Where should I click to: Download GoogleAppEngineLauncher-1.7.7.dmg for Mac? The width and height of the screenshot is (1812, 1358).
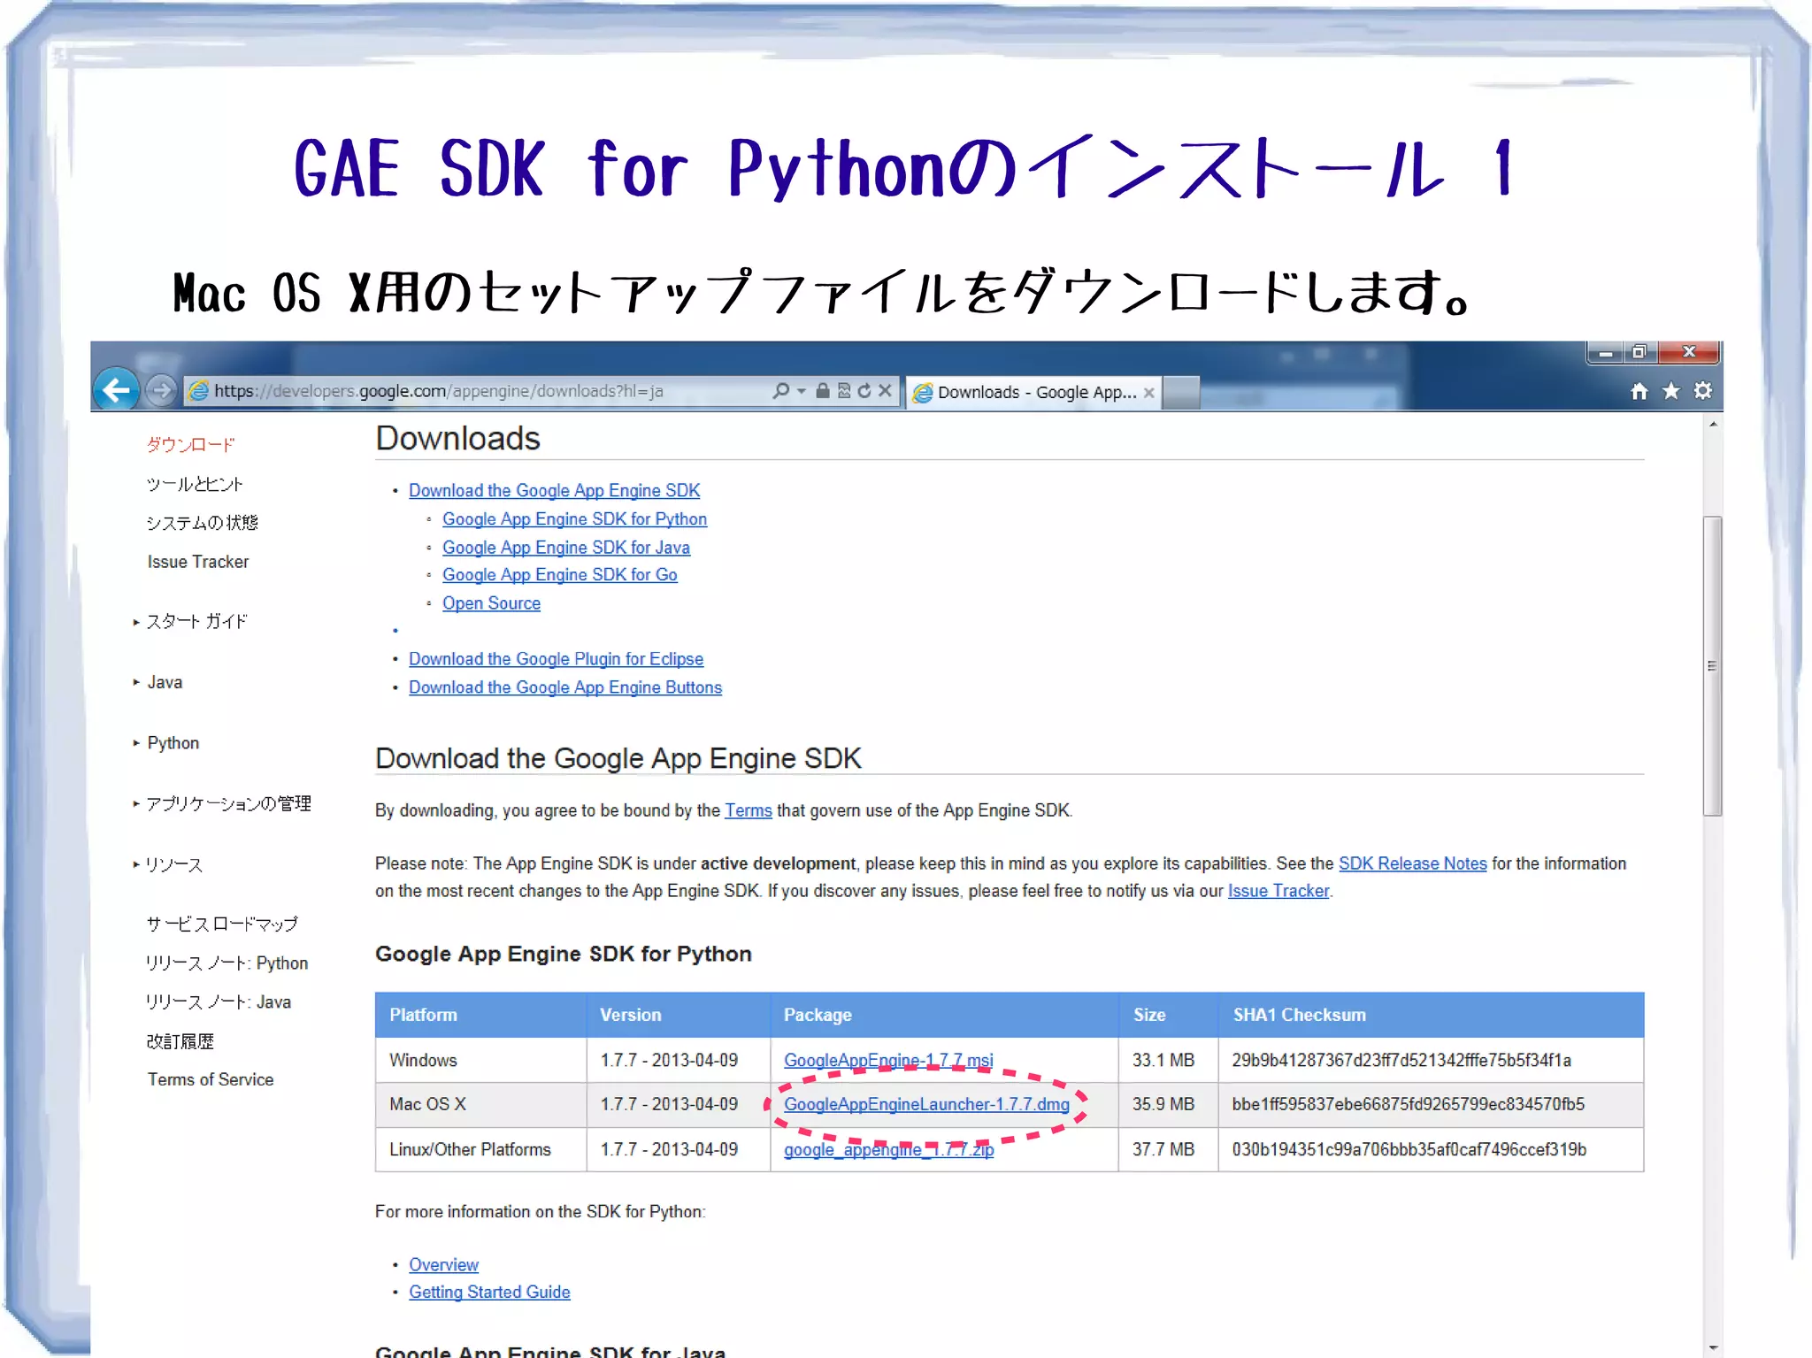coord(926,1104)
